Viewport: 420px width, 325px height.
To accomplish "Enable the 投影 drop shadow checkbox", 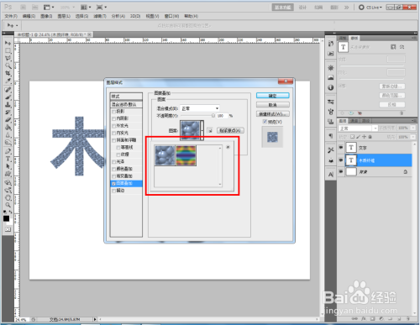I will click(114, 112).
